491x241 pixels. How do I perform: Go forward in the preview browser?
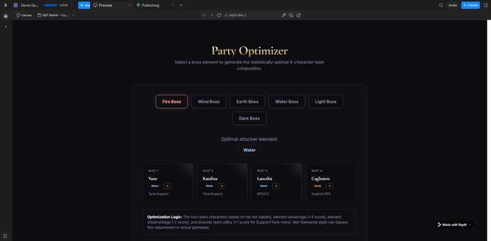pos(211,15)
